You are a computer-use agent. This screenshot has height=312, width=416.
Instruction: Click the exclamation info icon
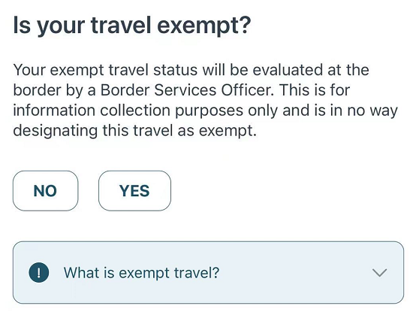click(39, 272)
